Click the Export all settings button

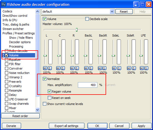(x=67, y=126)
